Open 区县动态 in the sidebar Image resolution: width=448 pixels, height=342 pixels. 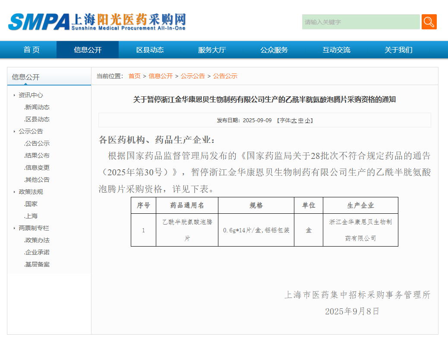(37, 119)
